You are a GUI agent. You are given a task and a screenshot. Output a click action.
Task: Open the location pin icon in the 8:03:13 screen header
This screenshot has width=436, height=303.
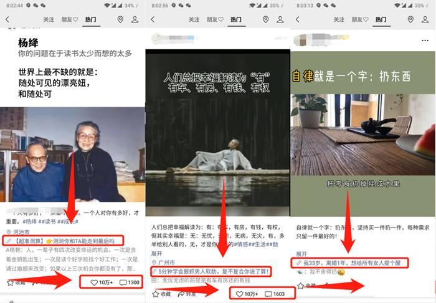(x=410, y=19)
